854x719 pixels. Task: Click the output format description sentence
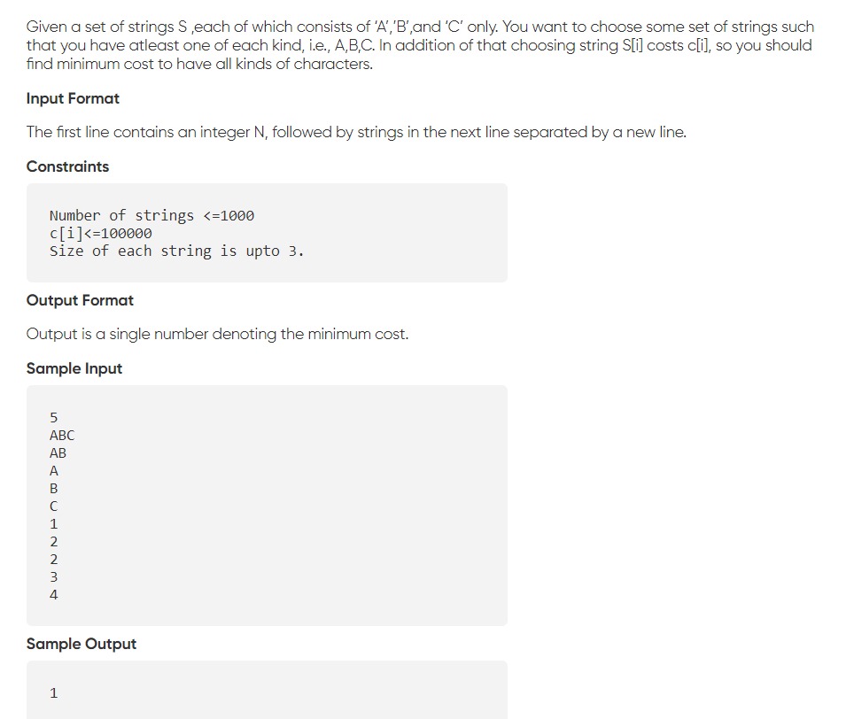click(x=217, y=334)
